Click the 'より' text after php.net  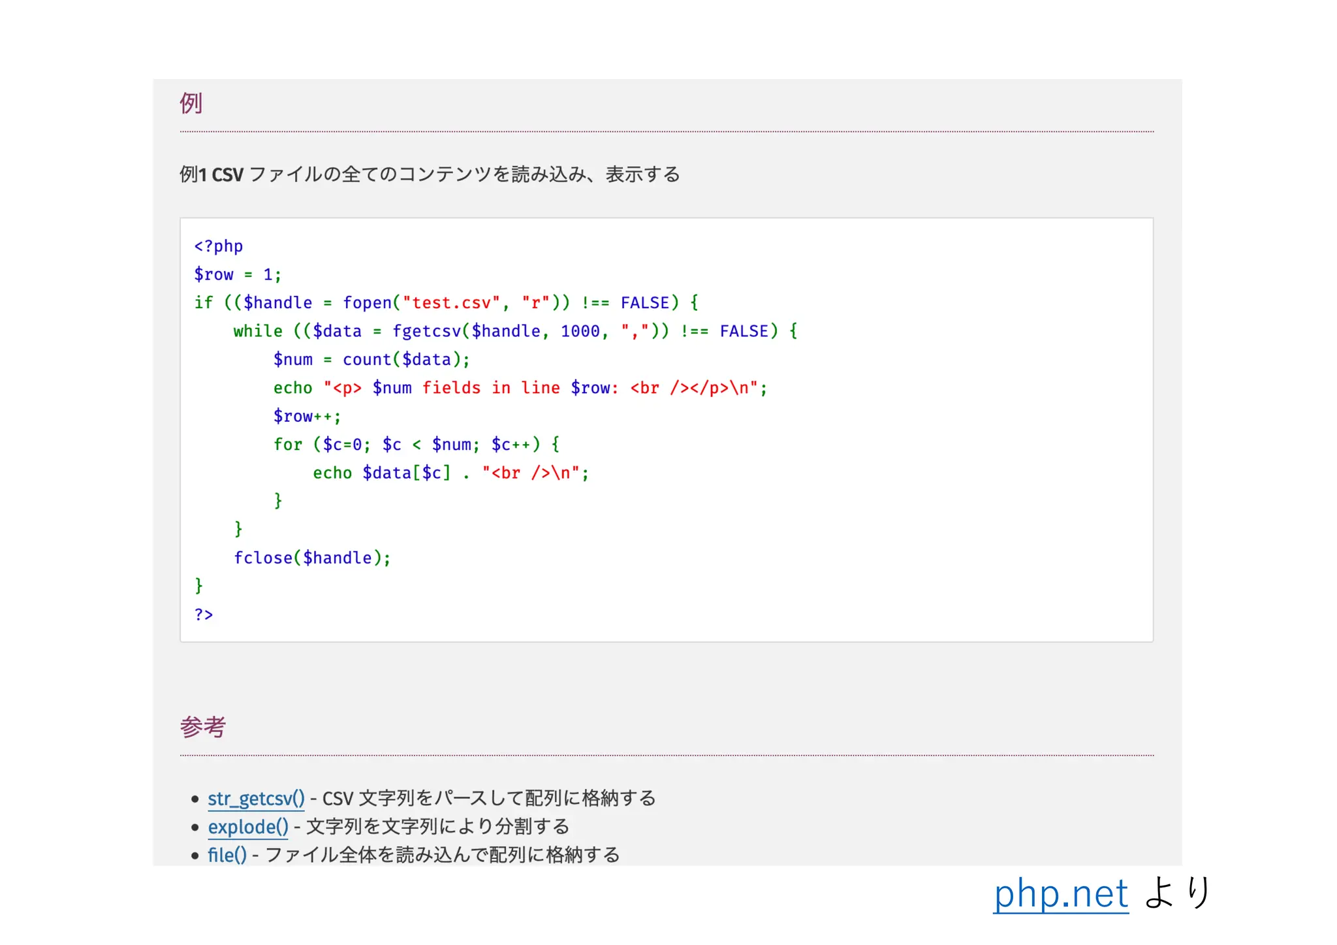point(1178,893)
